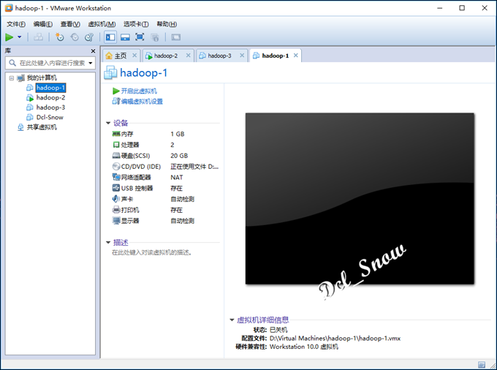The width and height of the screenshot is (497, 370).
Task: Collapse the 设备 section
Action: 108,123
